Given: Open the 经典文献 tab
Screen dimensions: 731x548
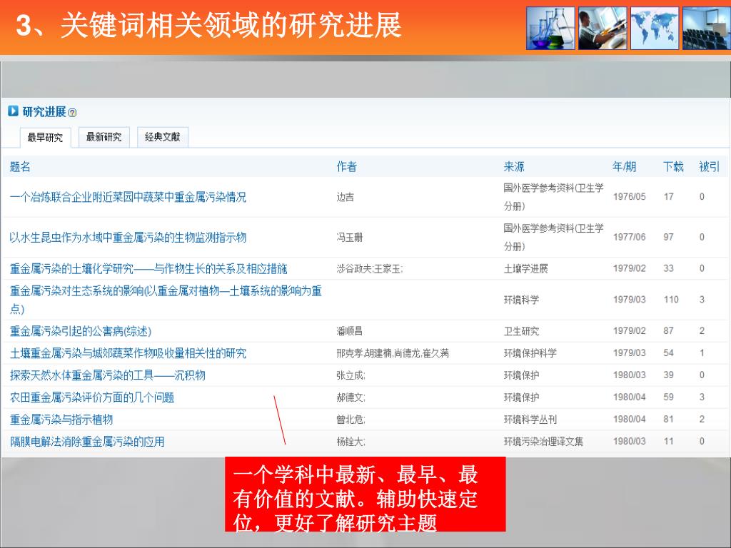Looking at the screenshot, I should [x=163, y=137].
